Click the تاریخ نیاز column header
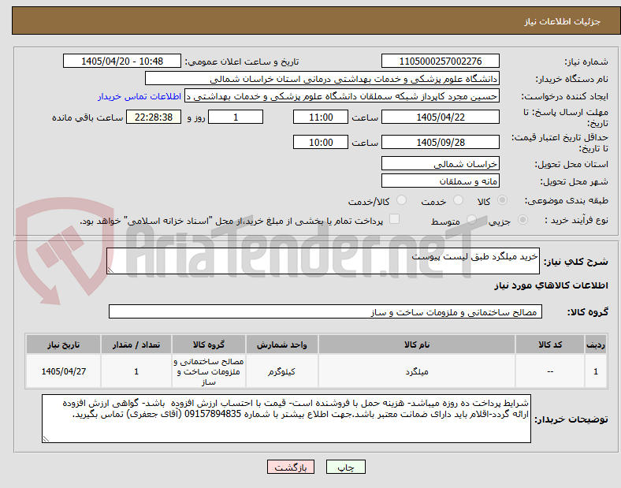The height and width of the screenshot is (488, 621). click(x=63, y=345)
